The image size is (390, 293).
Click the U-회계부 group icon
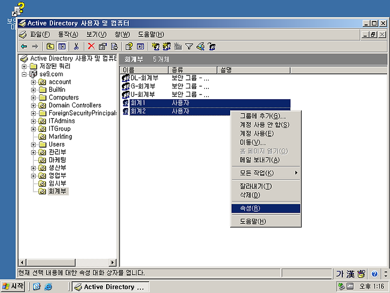[x=126, y=94]
